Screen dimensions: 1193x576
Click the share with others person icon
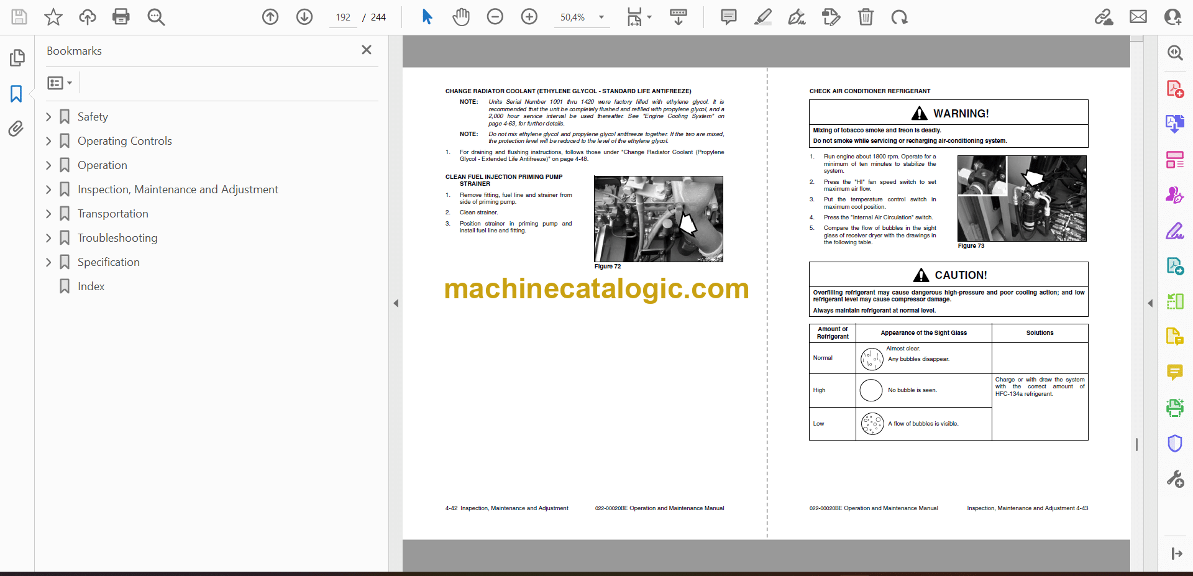click(x=1172, y=17)
